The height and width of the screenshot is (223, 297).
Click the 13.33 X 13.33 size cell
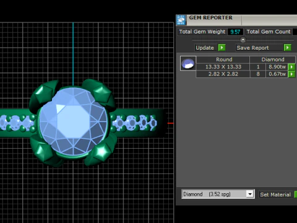[x=223, y=67]
